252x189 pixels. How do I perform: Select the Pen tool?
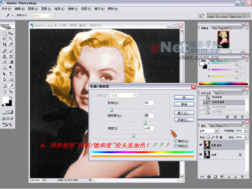click(x=5, y=79)
